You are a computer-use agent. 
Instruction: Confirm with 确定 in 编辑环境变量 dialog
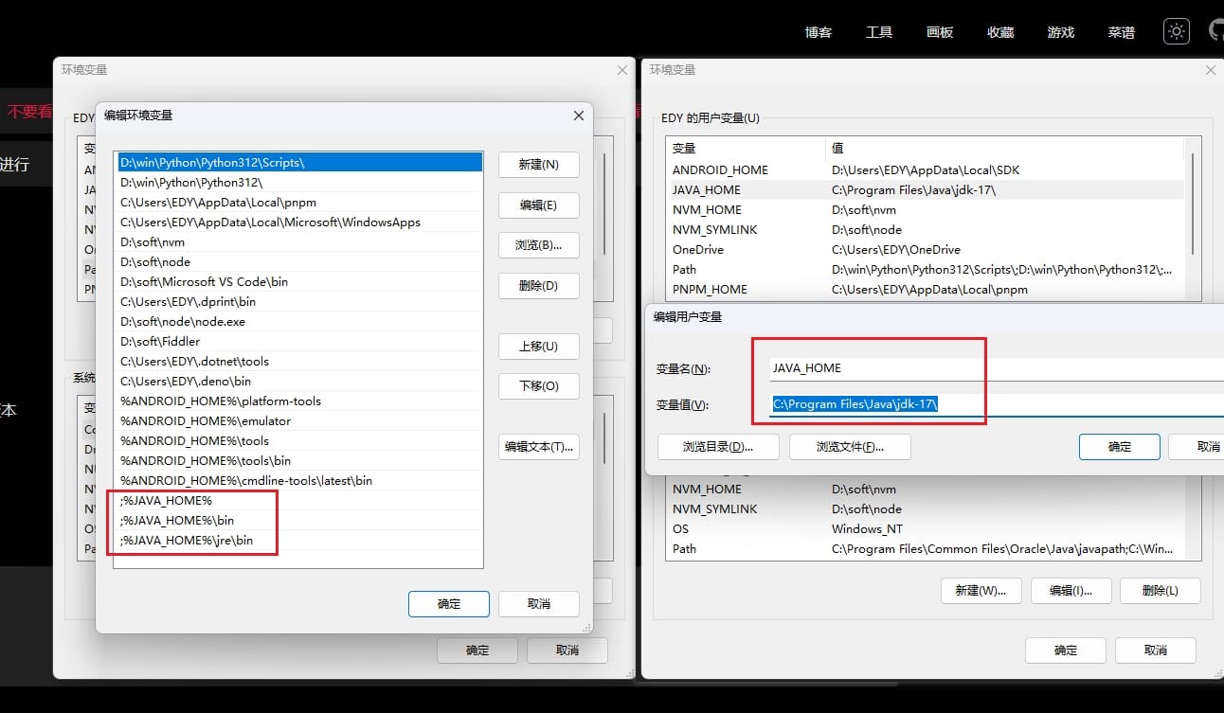(x=449, y=603)
